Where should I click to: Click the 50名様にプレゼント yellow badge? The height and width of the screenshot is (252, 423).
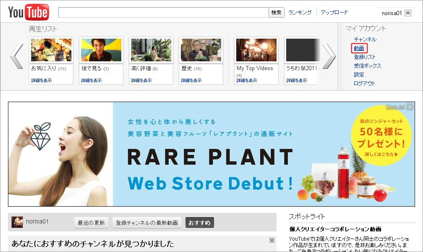(381, 135)
